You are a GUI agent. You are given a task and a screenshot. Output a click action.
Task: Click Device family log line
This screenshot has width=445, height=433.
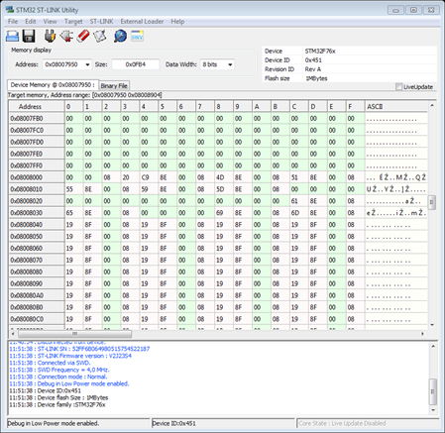57,404
